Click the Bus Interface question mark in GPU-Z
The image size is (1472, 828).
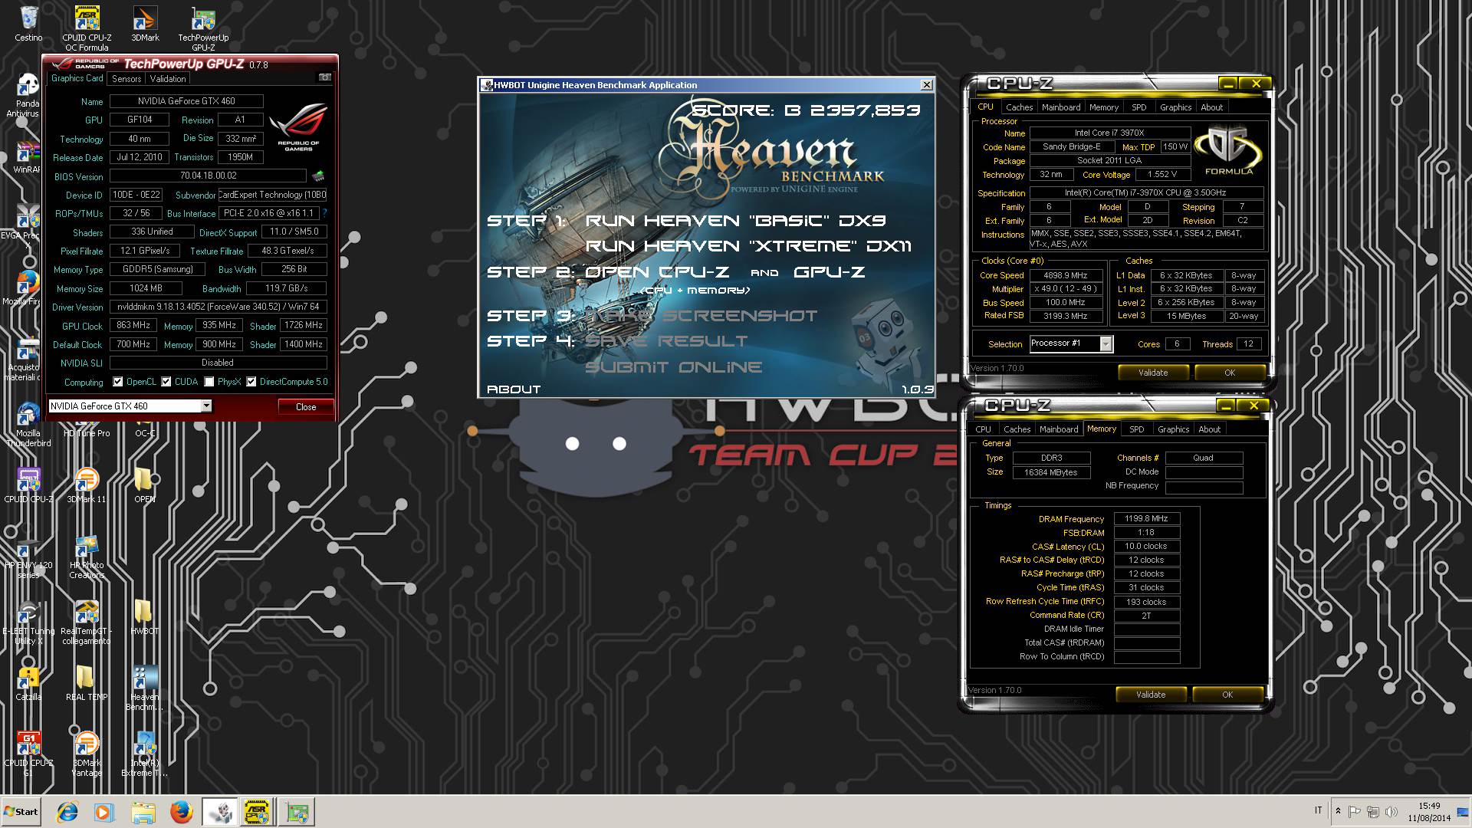(x=324, y=213)
